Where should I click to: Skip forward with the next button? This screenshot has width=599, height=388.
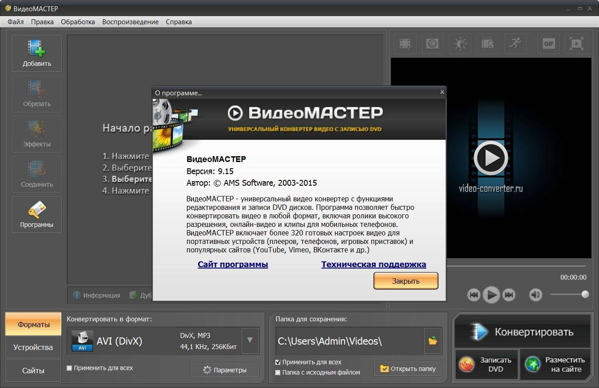pyautogui.click(x=508, y=294)
